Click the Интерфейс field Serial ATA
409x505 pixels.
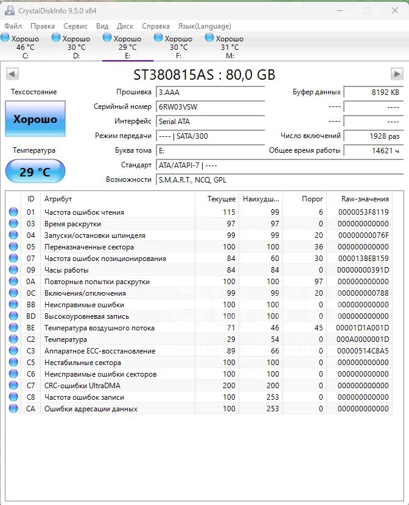(x=211, y=122)
